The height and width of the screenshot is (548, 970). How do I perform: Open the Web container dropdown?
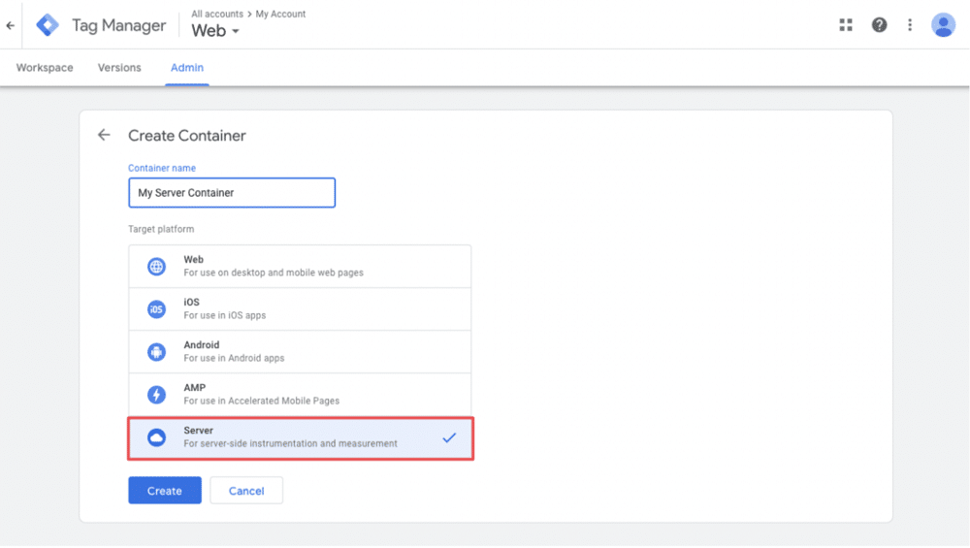click(215, 30)
